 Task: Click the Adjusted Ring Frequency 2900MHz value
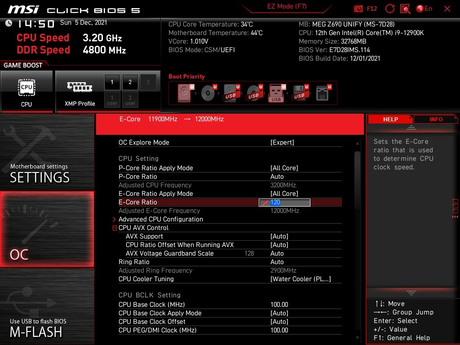[x=283, y=270]
